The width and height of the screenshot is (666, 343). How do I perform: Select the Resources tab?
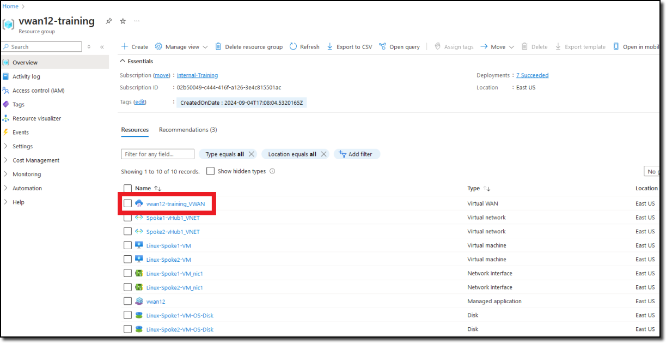coord(135,130)
